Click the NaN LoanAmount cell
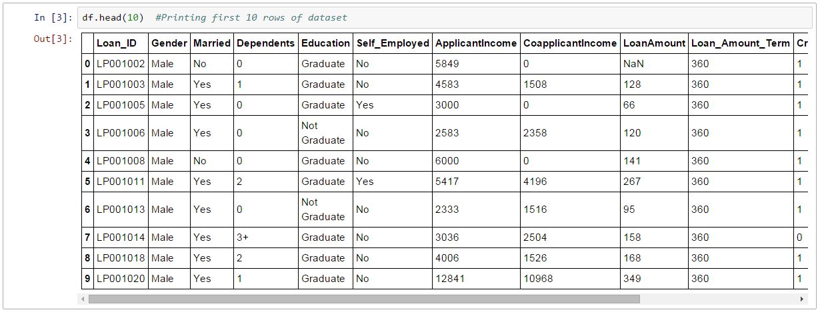This screenshot has width=820, height=312. click(x=633, y=64)
